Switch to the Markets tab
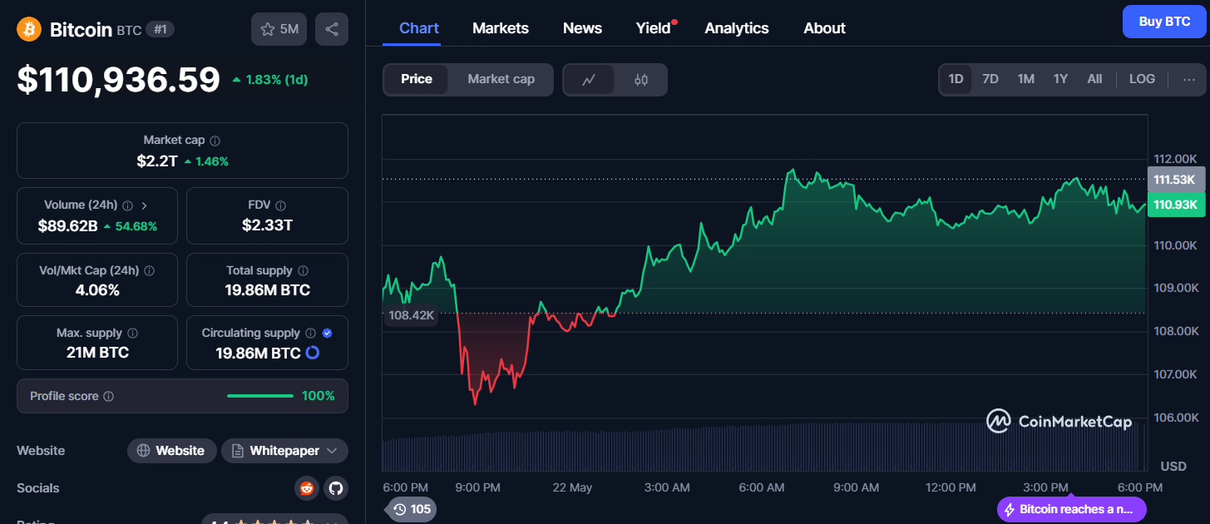The height and width of the screenshot is (524, 1210). [x=501, y=28]
